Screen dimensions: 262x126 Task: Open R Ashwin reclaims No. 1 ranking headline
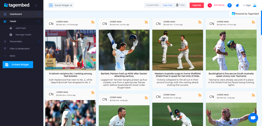(71, 75)
